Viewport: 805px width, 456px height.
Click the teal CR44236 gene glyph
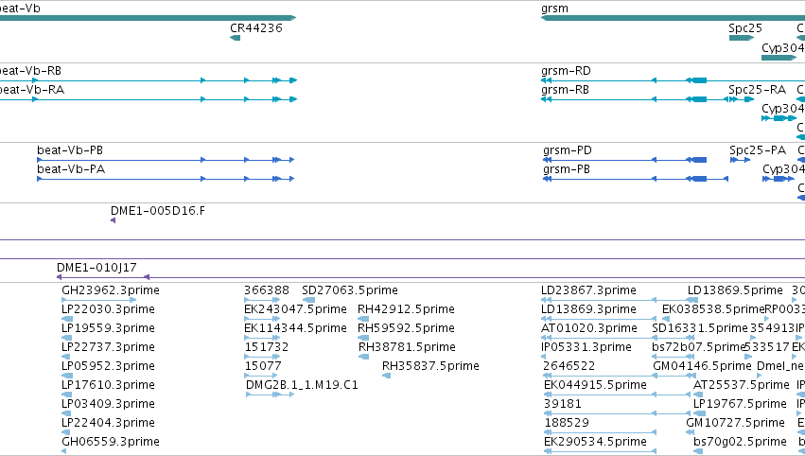[236, 38]
